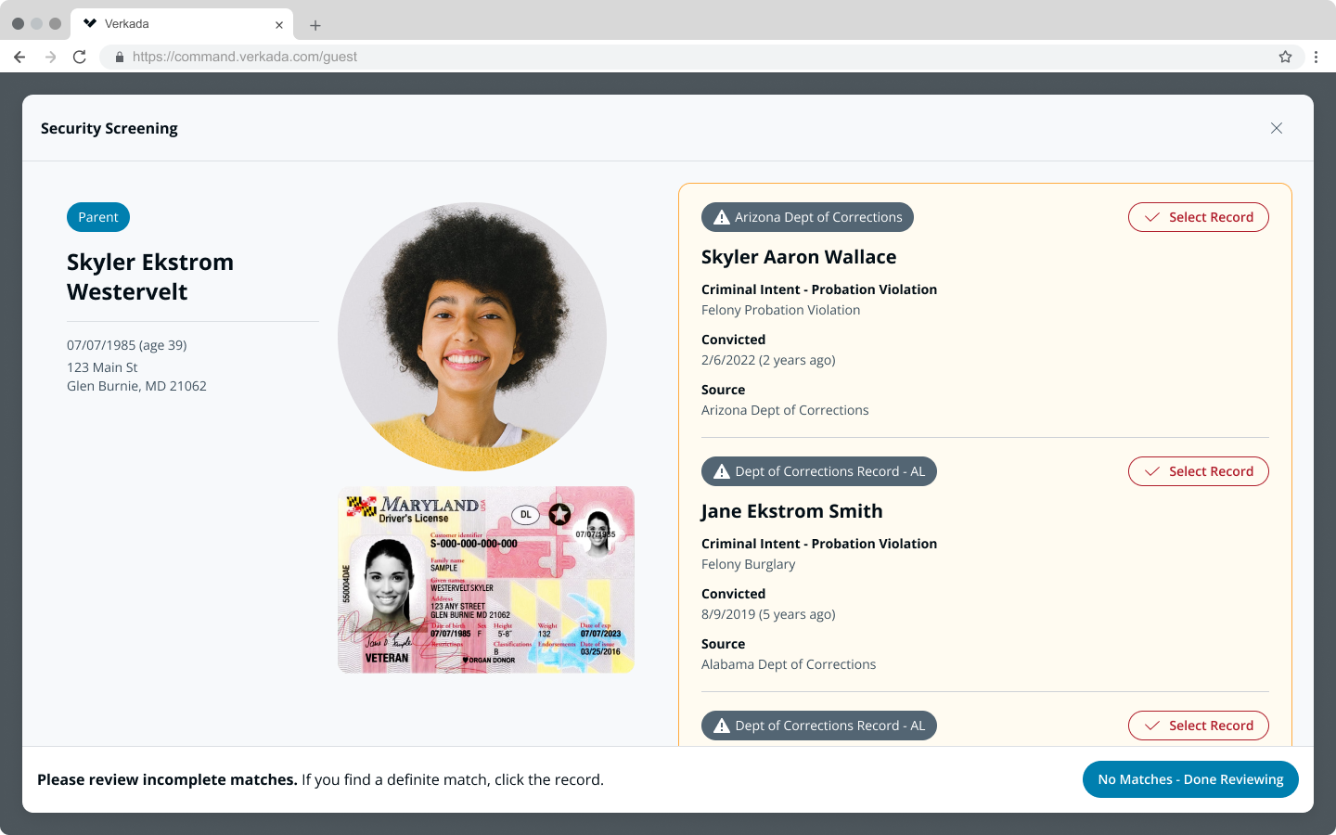Open the Maryland driver's license image

coord(485,580)
